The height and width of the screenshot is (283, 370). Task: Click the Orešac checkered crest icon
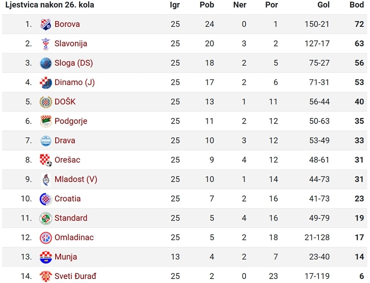tap(46, 160)
